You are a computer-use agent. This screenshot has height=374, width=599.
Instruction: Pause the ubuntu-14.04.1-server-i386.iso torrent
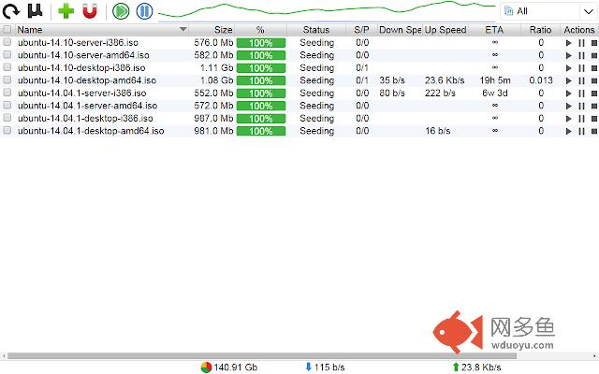(x=581, y=93)
